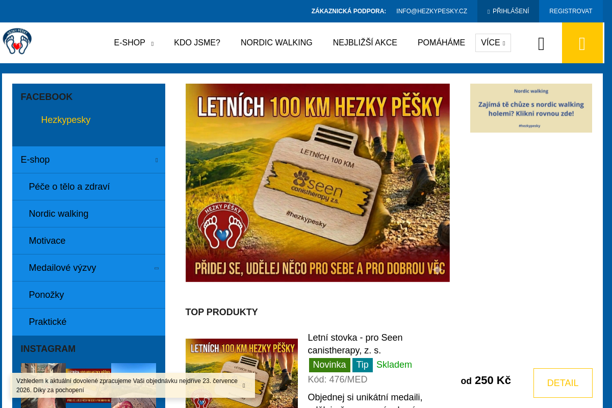The height and width of the screenshot is (408, 612).
Task: Click the Skladem availability label
Action: click(x=394, y=365)
